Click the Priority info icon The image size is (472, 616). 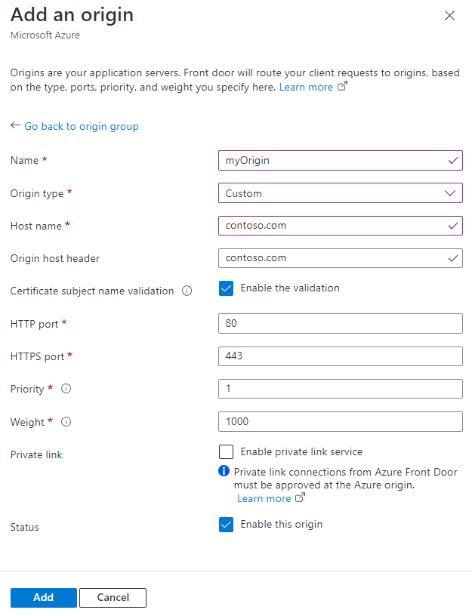coord(66,389)
